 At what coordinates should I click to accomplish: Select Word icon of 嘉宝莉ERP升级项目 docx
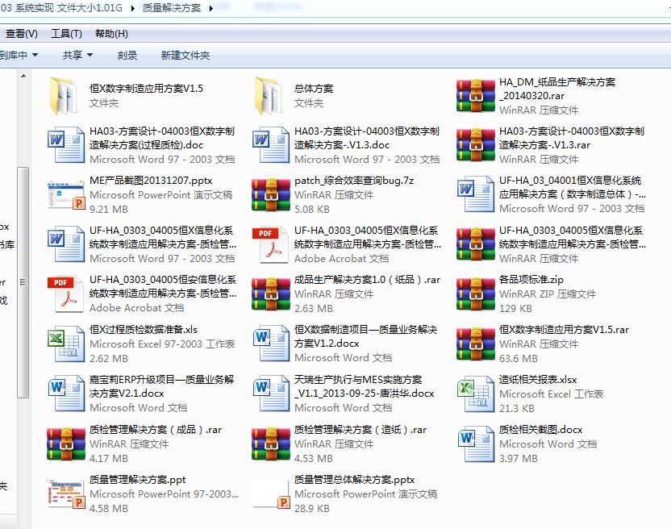[65, 394]
